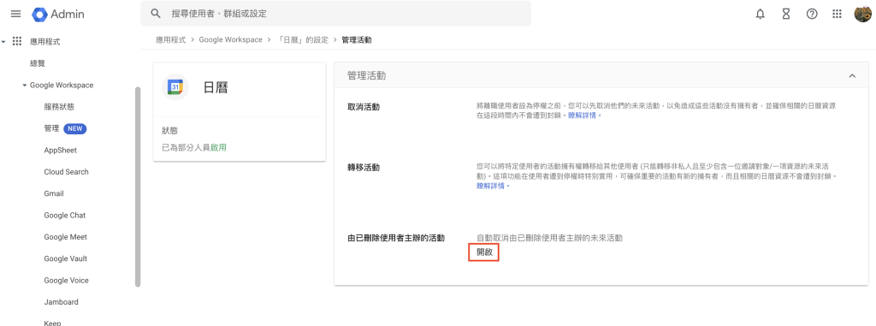Image resolution: width=876 pixels, height=326 pixels.
Task: Open the main hamburger menu
Action: tap(15, 14)
